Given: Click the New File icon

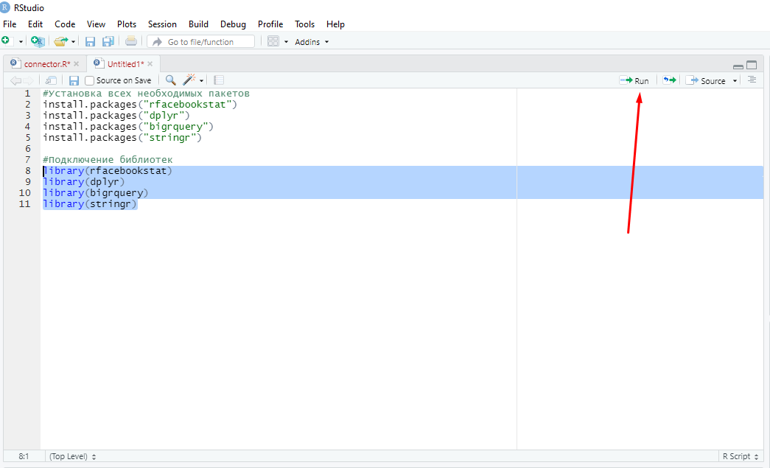Looking at the screenshot, I should pyautogui.click(x=7, y=41).
